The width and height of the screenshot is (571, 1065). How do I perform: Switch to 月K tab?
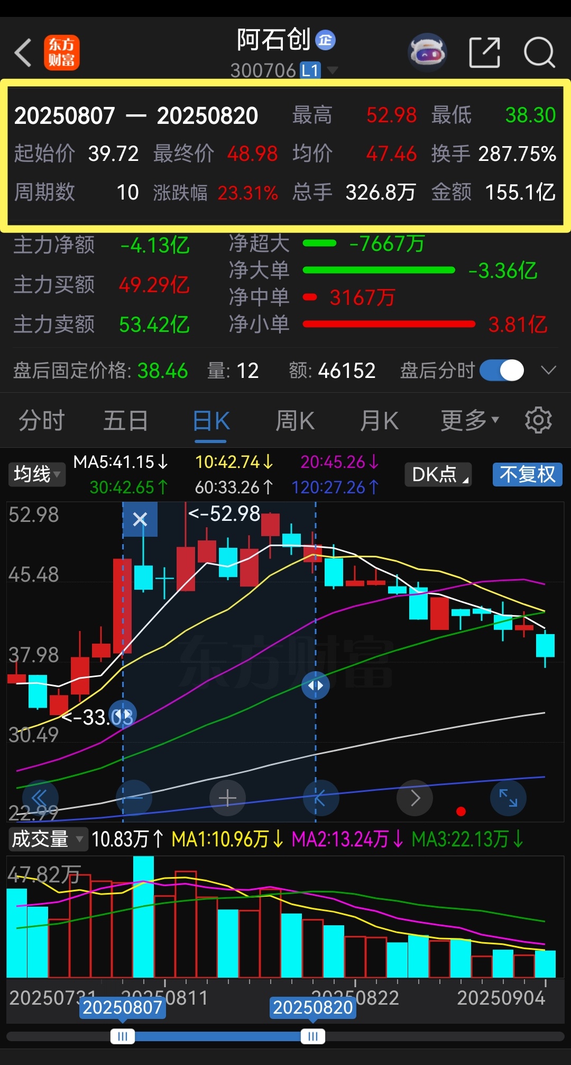[379, 421]
